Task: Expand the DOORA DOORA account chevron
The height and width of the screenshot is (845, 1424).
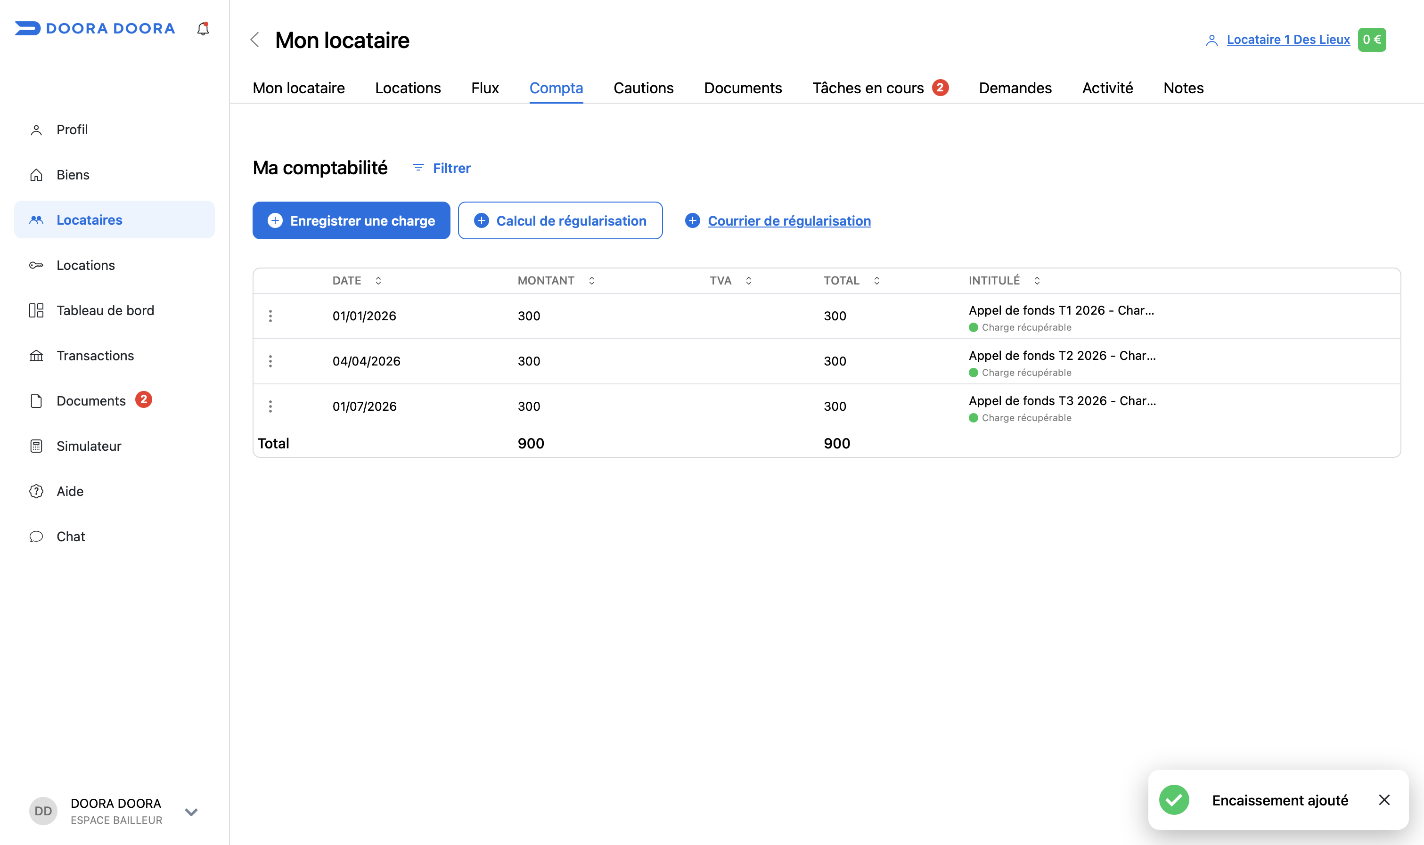Action: 191,812
